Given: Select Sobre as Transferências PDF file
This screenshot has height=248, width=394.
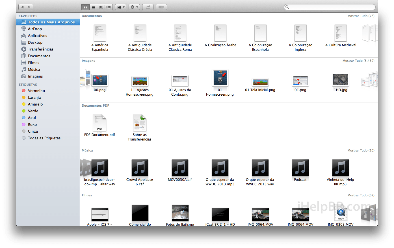Looking at the screenshot, I should click(x=140, y=128).
